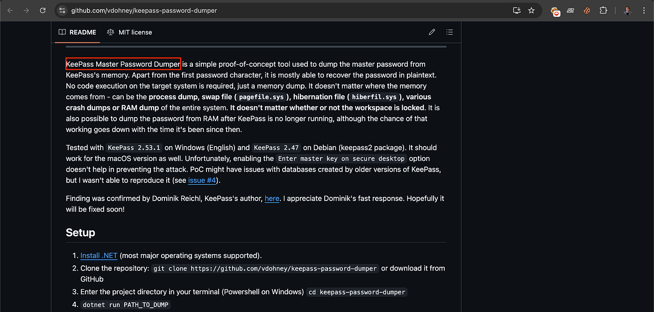Click the git clone command code snippet
Screen dimensions: 654x312
(265, 269)
